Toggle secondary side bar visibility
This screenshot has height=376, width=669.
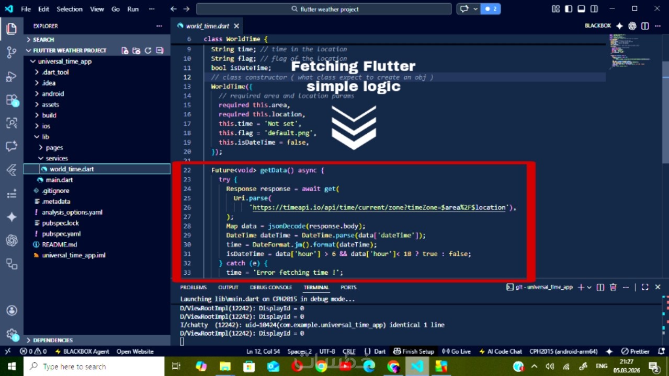(594, 9)
